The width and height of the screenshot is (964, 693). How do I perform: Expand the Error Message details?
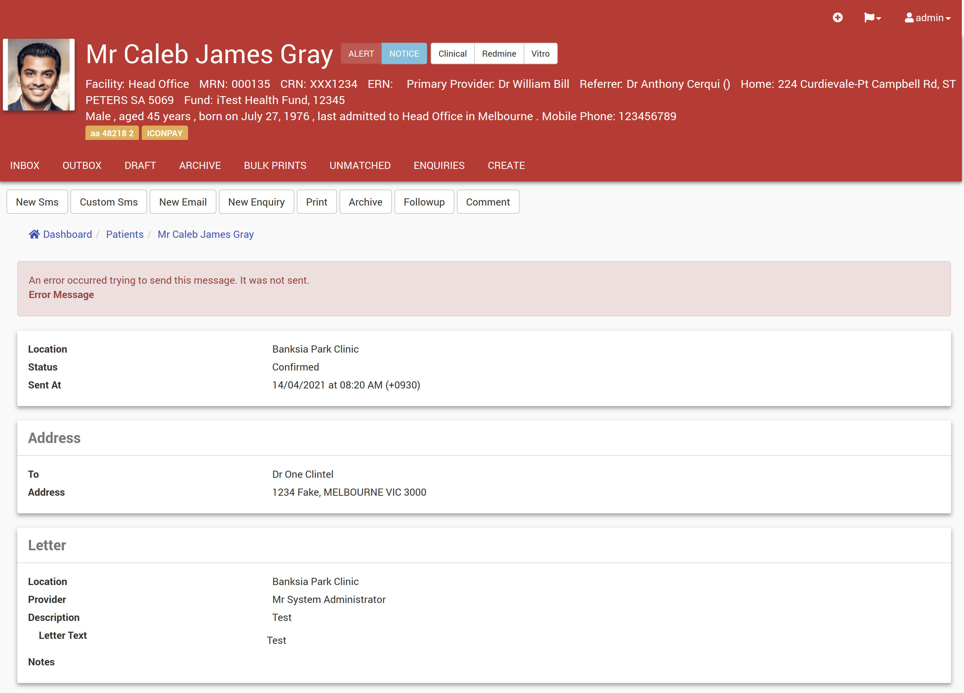point(61,294)
